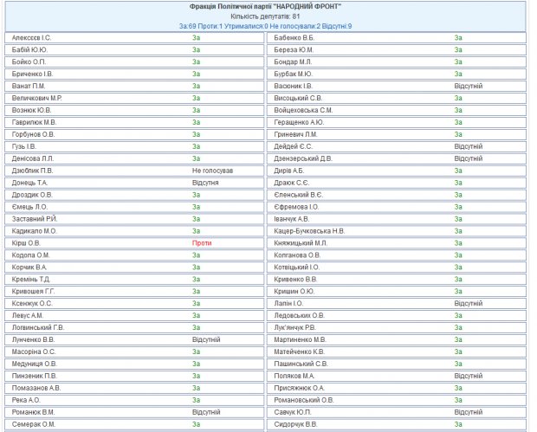Click "Відсутній" status for Лапін І.О.
The image size is (537, 432).
point(468,304)
